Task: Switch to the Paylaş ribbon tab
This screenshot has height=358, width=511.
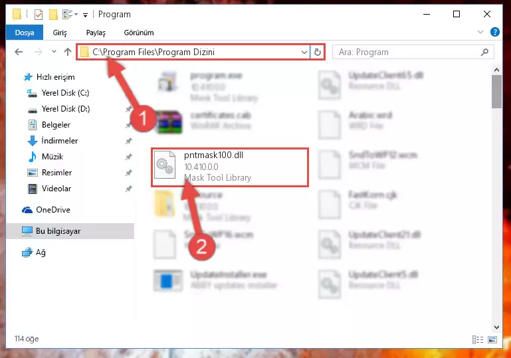Action: coord(96,33)
